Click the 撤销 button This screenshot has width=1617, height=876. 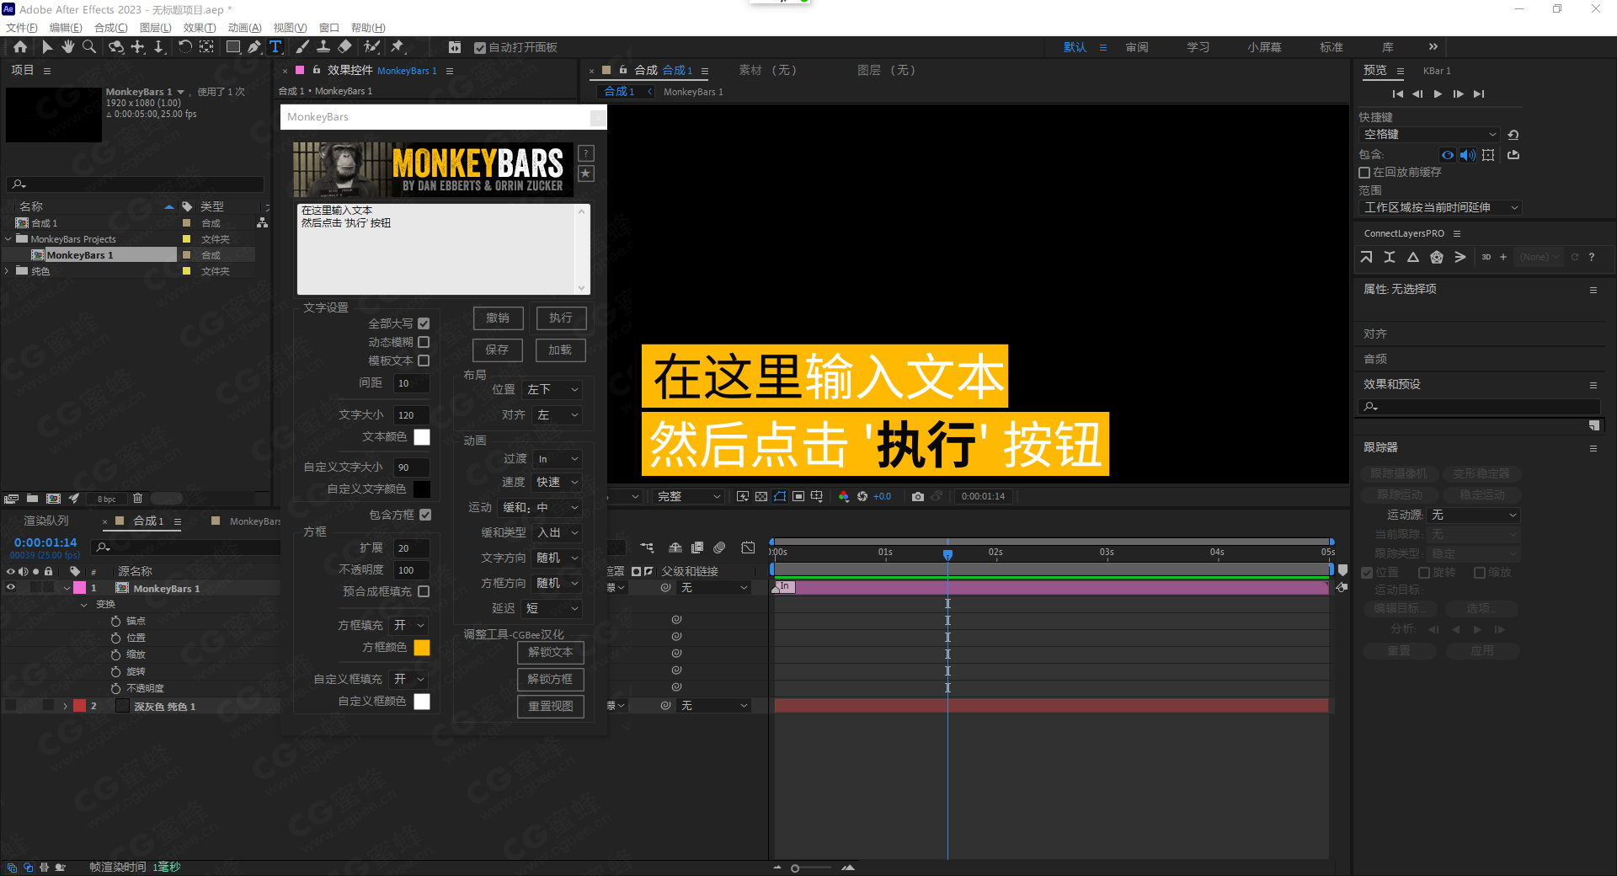coord(498,318)
